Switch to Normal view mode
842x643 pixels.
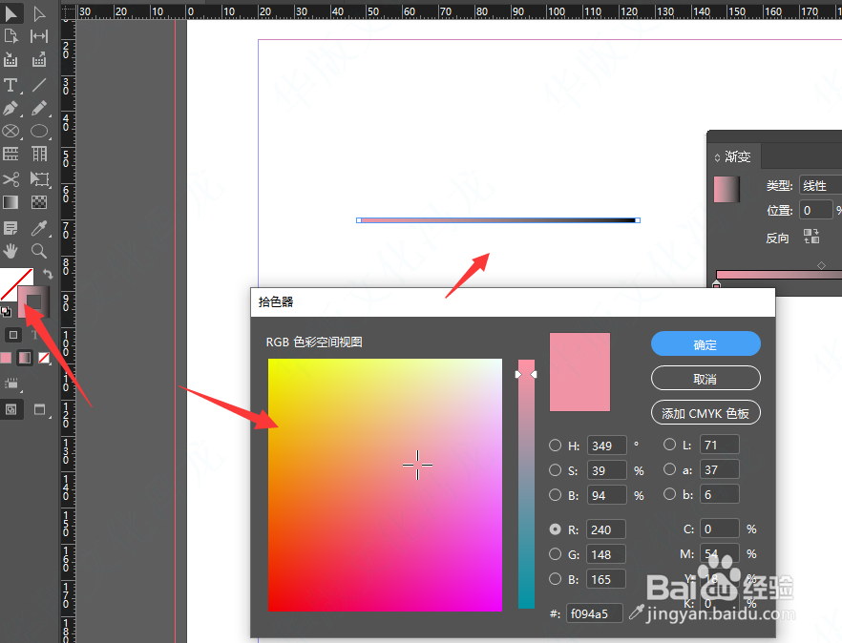click(11, 410)
